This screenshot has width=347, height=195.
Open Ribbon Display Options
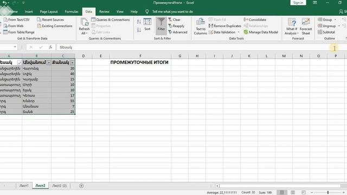point(314,3)
